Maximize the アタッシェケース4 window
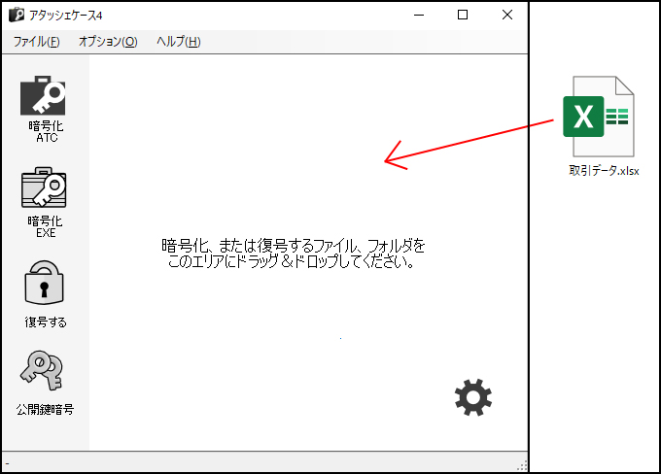Screen dimensions: 661x474 (463, 15)
